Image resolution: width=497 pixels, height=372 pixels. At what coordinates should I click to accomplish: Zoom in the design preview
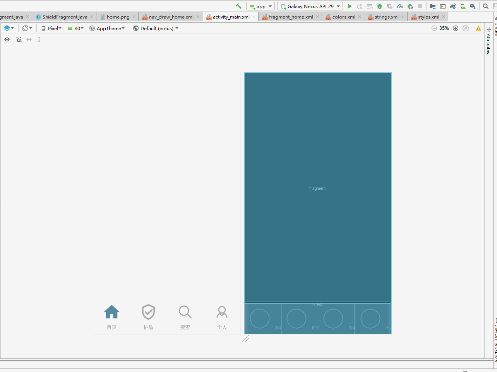click(x=456, y=28)
